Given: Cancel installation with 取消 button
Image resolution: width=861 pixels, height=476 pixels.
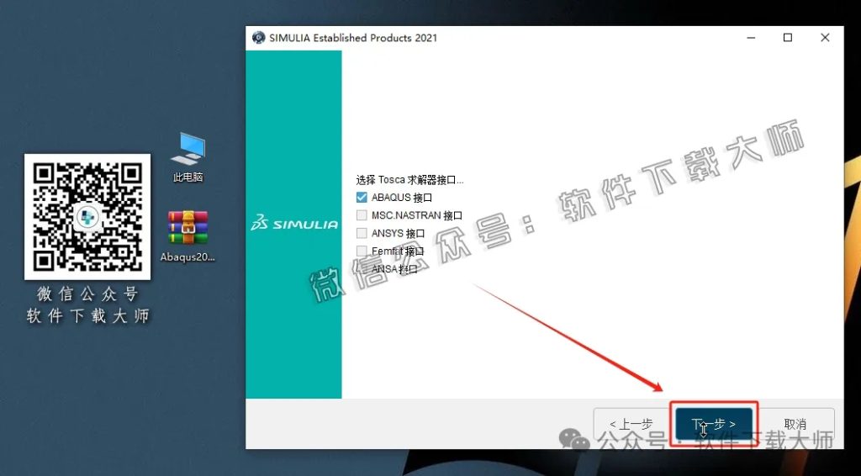Looking at the screenshot, I should pyautogui.click(x=795, y=424).
